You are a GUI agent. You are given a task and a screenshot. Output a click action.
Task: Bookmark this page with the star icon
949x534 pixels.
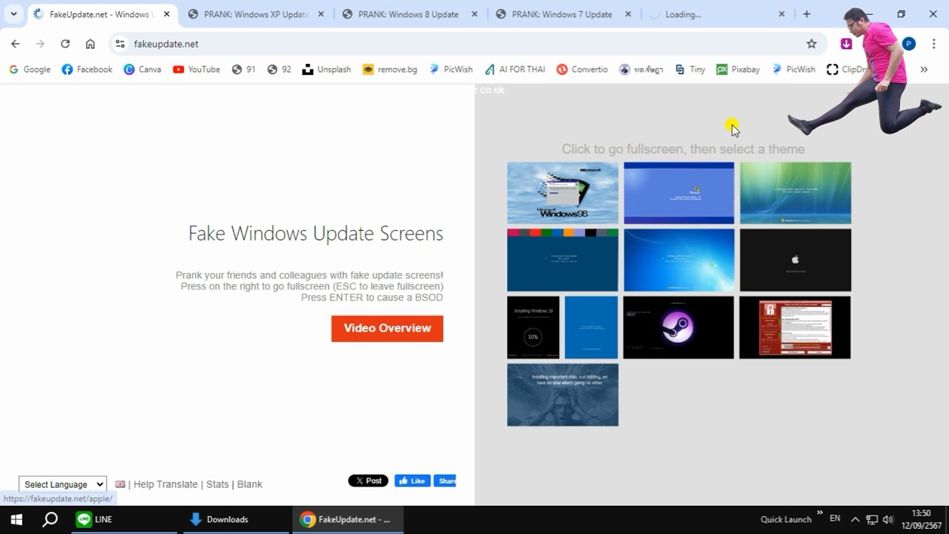click(x=812, y=44)
